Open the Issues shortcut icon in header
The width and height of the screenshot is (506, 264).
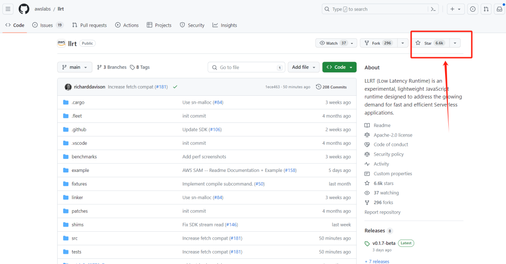click(473, 9)
